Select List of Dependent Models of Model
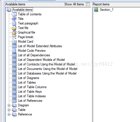The image size is (140, 122). tap(41, 60)
